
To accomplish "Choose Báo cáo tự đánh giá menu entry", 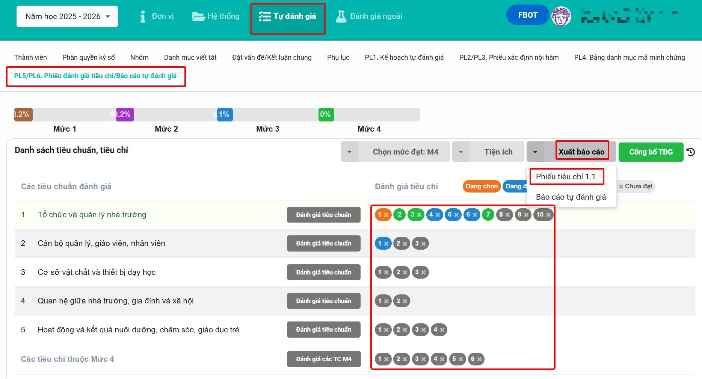I will tap(571, 197).
